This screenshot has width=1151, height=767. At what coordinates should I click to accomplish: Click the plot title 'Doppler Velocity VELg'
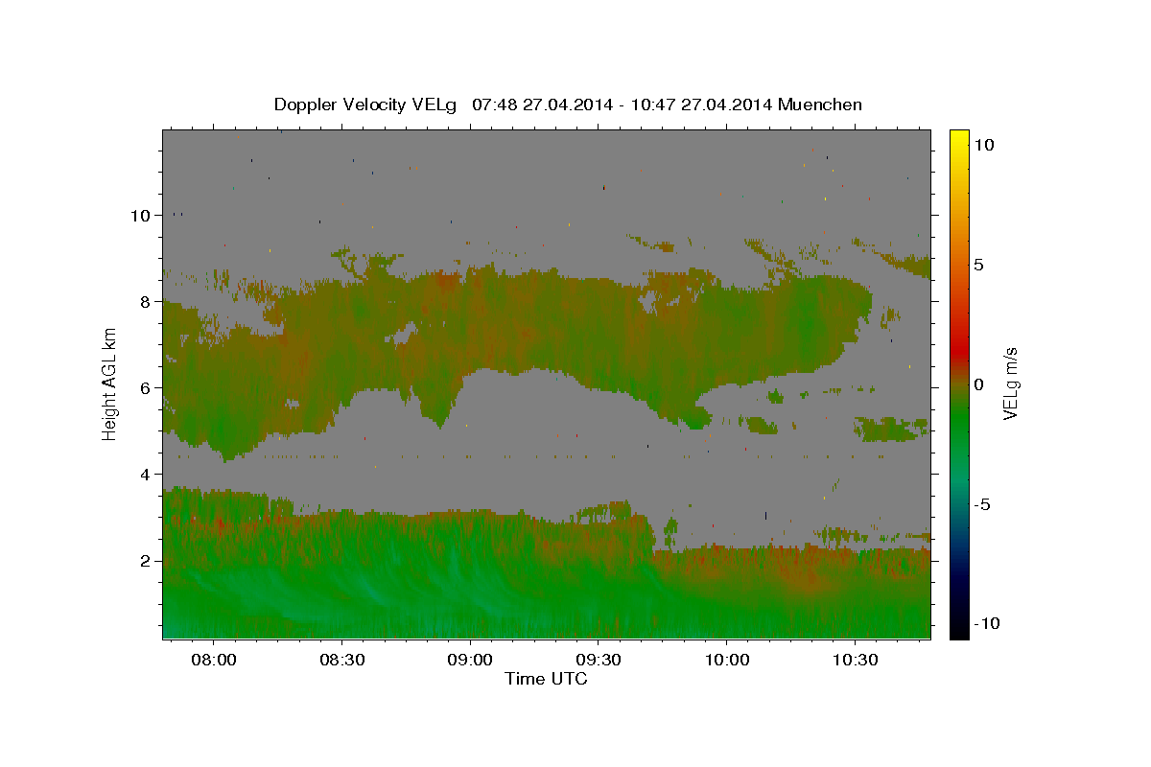pos(365,105)
